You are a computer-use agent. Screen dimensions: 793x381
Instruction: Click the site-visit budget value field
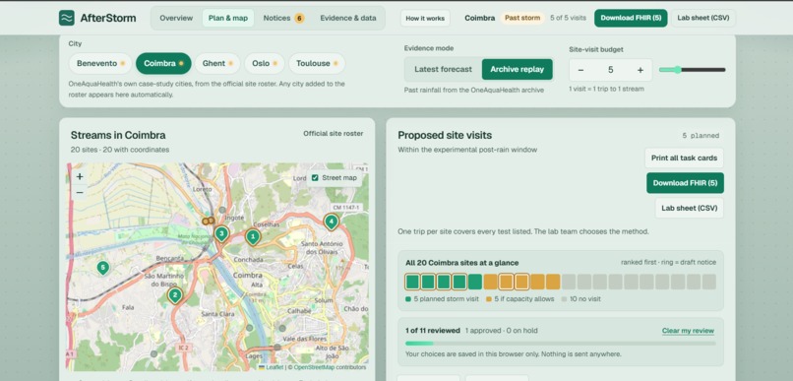point(610,70)
